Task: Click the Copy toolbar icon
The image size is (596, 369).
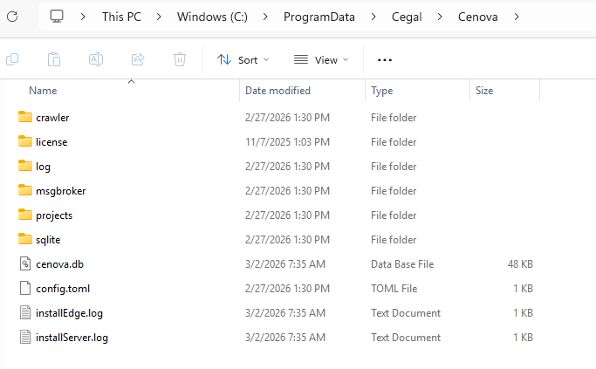Action: tap(12, 59)
